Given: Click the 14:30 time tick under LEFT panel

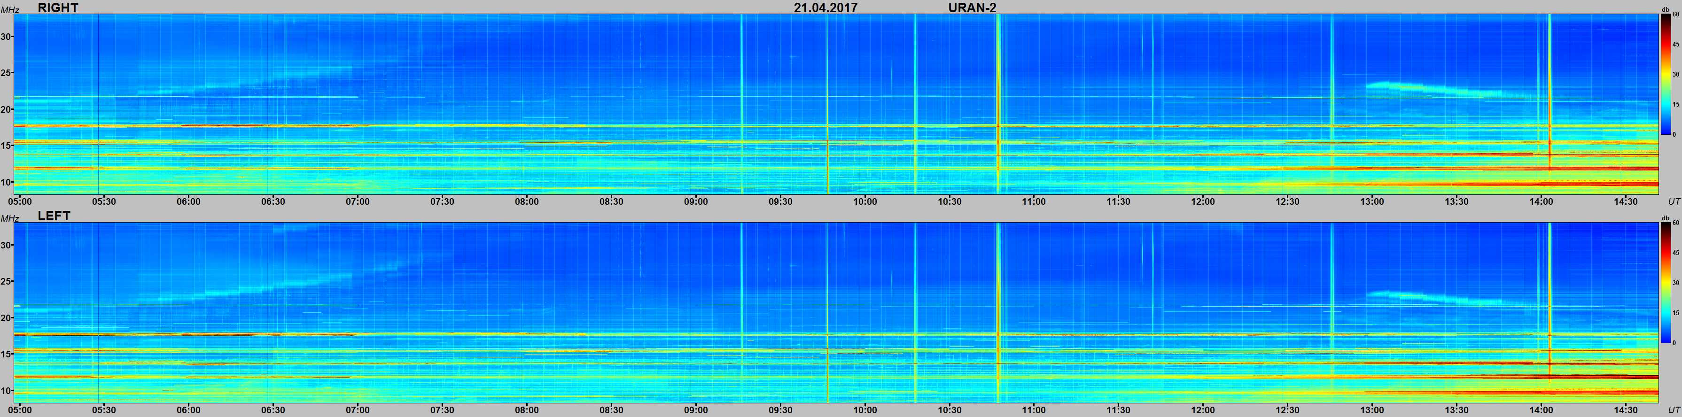Looking at the screenshot, I should coord(1626,410).
